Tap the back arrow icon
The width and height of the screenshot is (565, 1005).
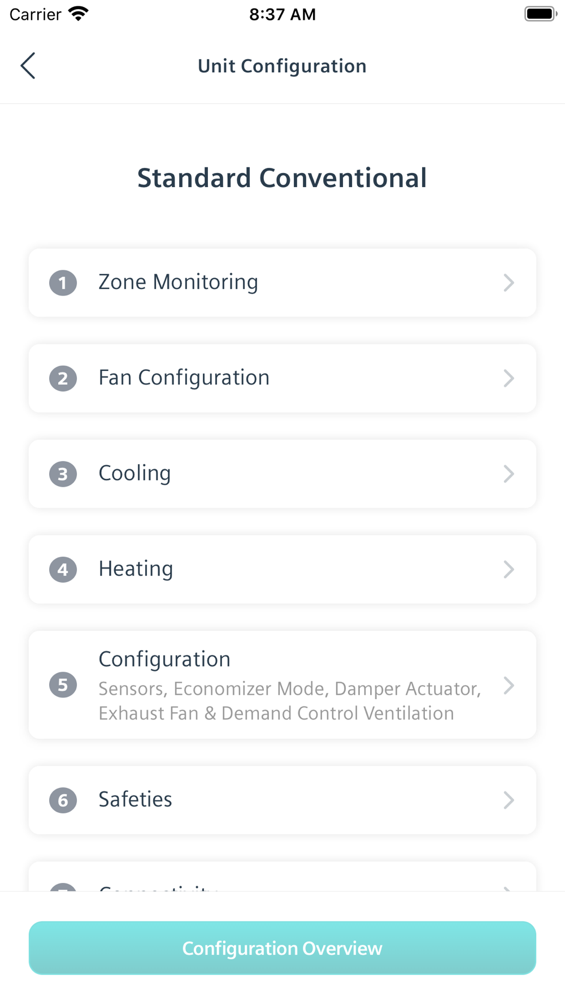(x=28, y=66)
